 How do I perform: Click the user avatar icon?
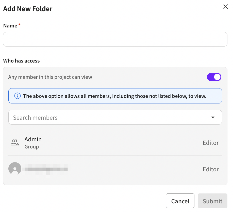tap(15, 169)
